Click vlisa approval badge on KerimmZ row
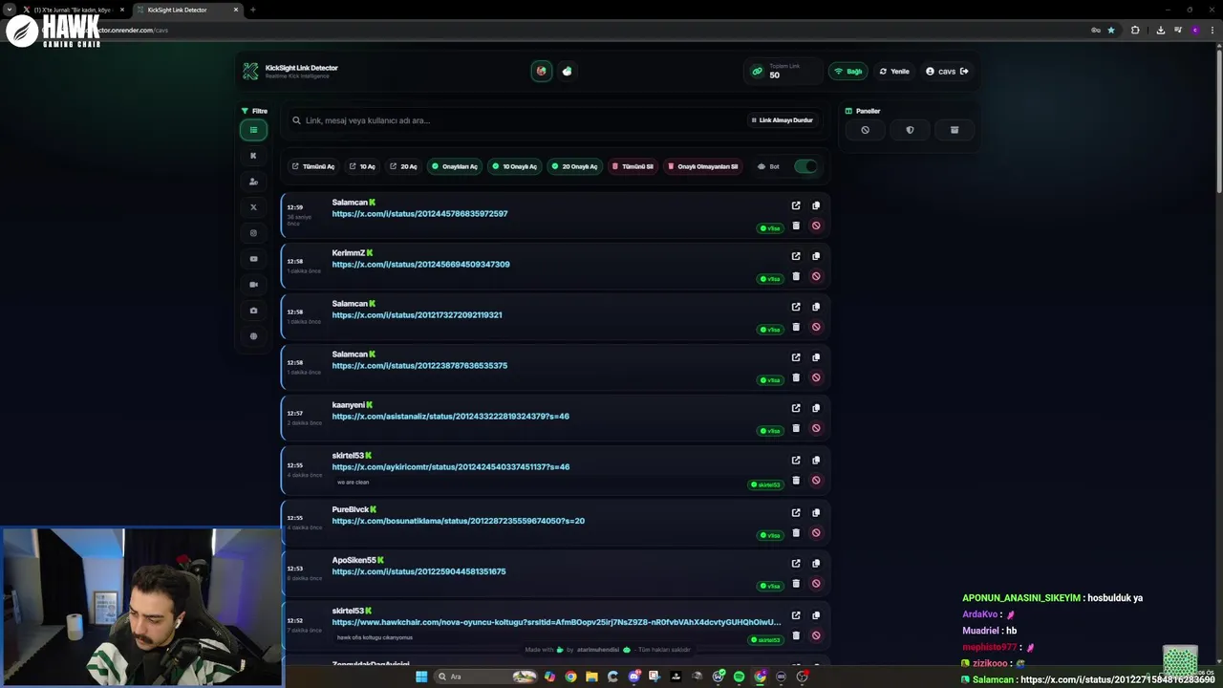The height and width of the screenshot is (688, 1223). click(770, 279)
